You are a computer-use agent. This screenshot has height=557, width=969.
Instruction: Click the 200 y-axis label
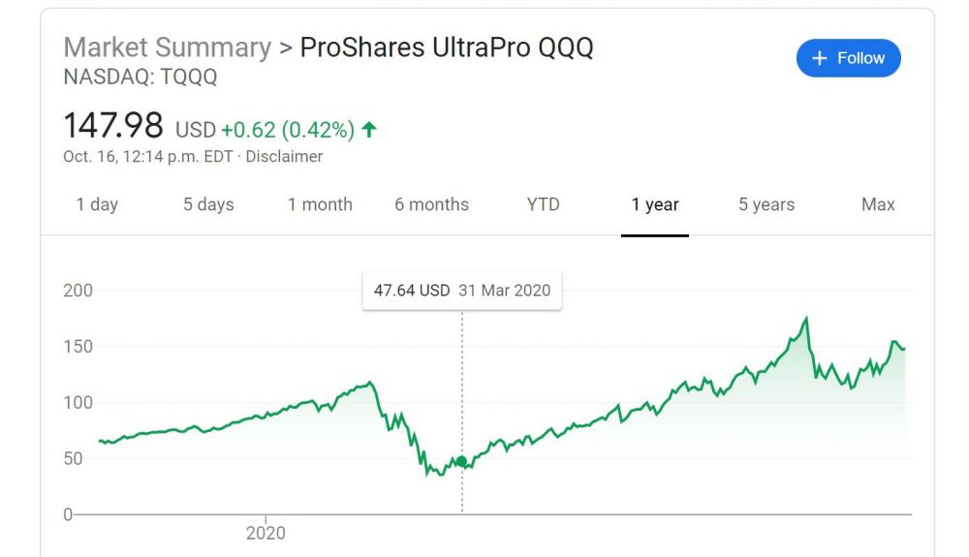pos(77,291)
